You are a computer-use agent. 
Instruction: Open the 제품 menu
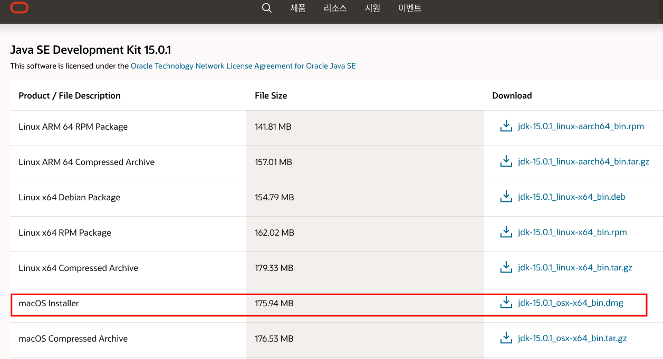click(x=298, y=8)
